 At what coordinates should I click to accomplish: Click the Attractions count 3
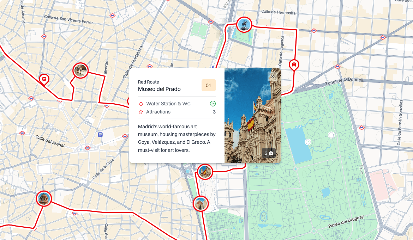click(214, 112)
